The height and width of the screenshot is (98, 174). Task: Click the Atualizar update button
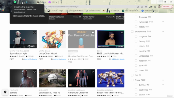point(166,7)
